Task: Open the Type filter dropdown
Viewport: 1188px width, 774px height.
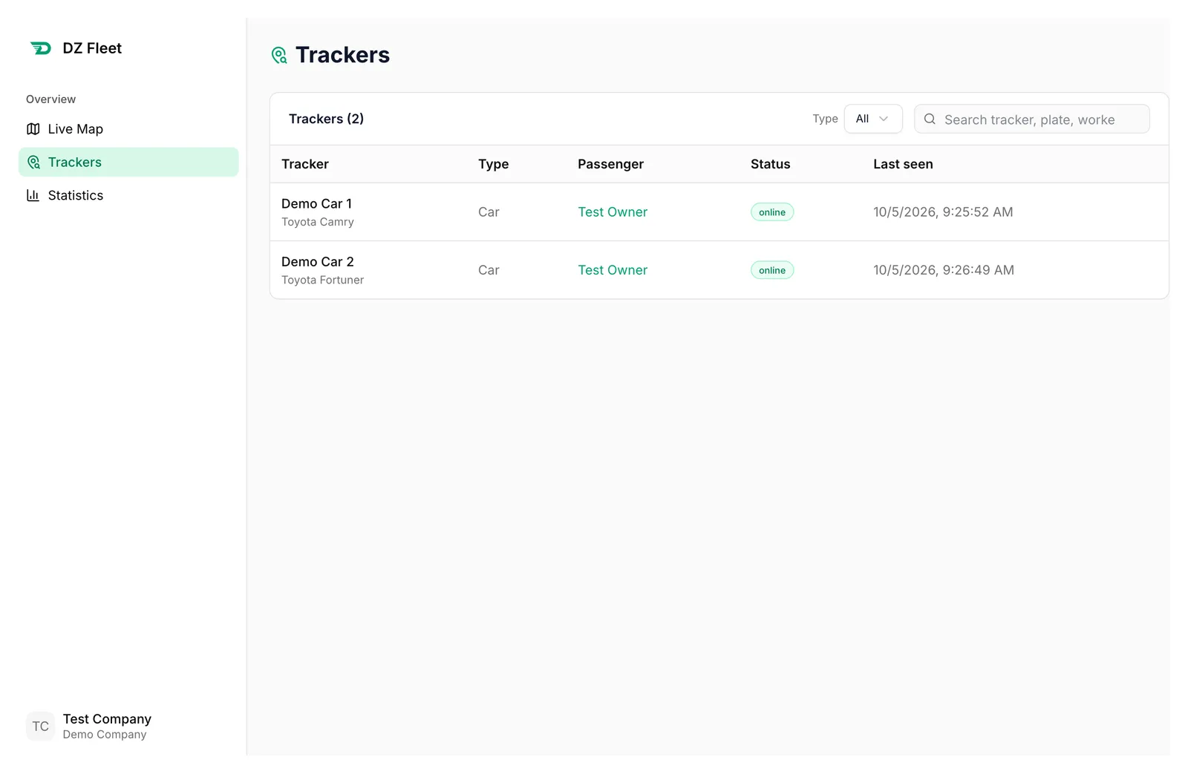Action: 873,119
